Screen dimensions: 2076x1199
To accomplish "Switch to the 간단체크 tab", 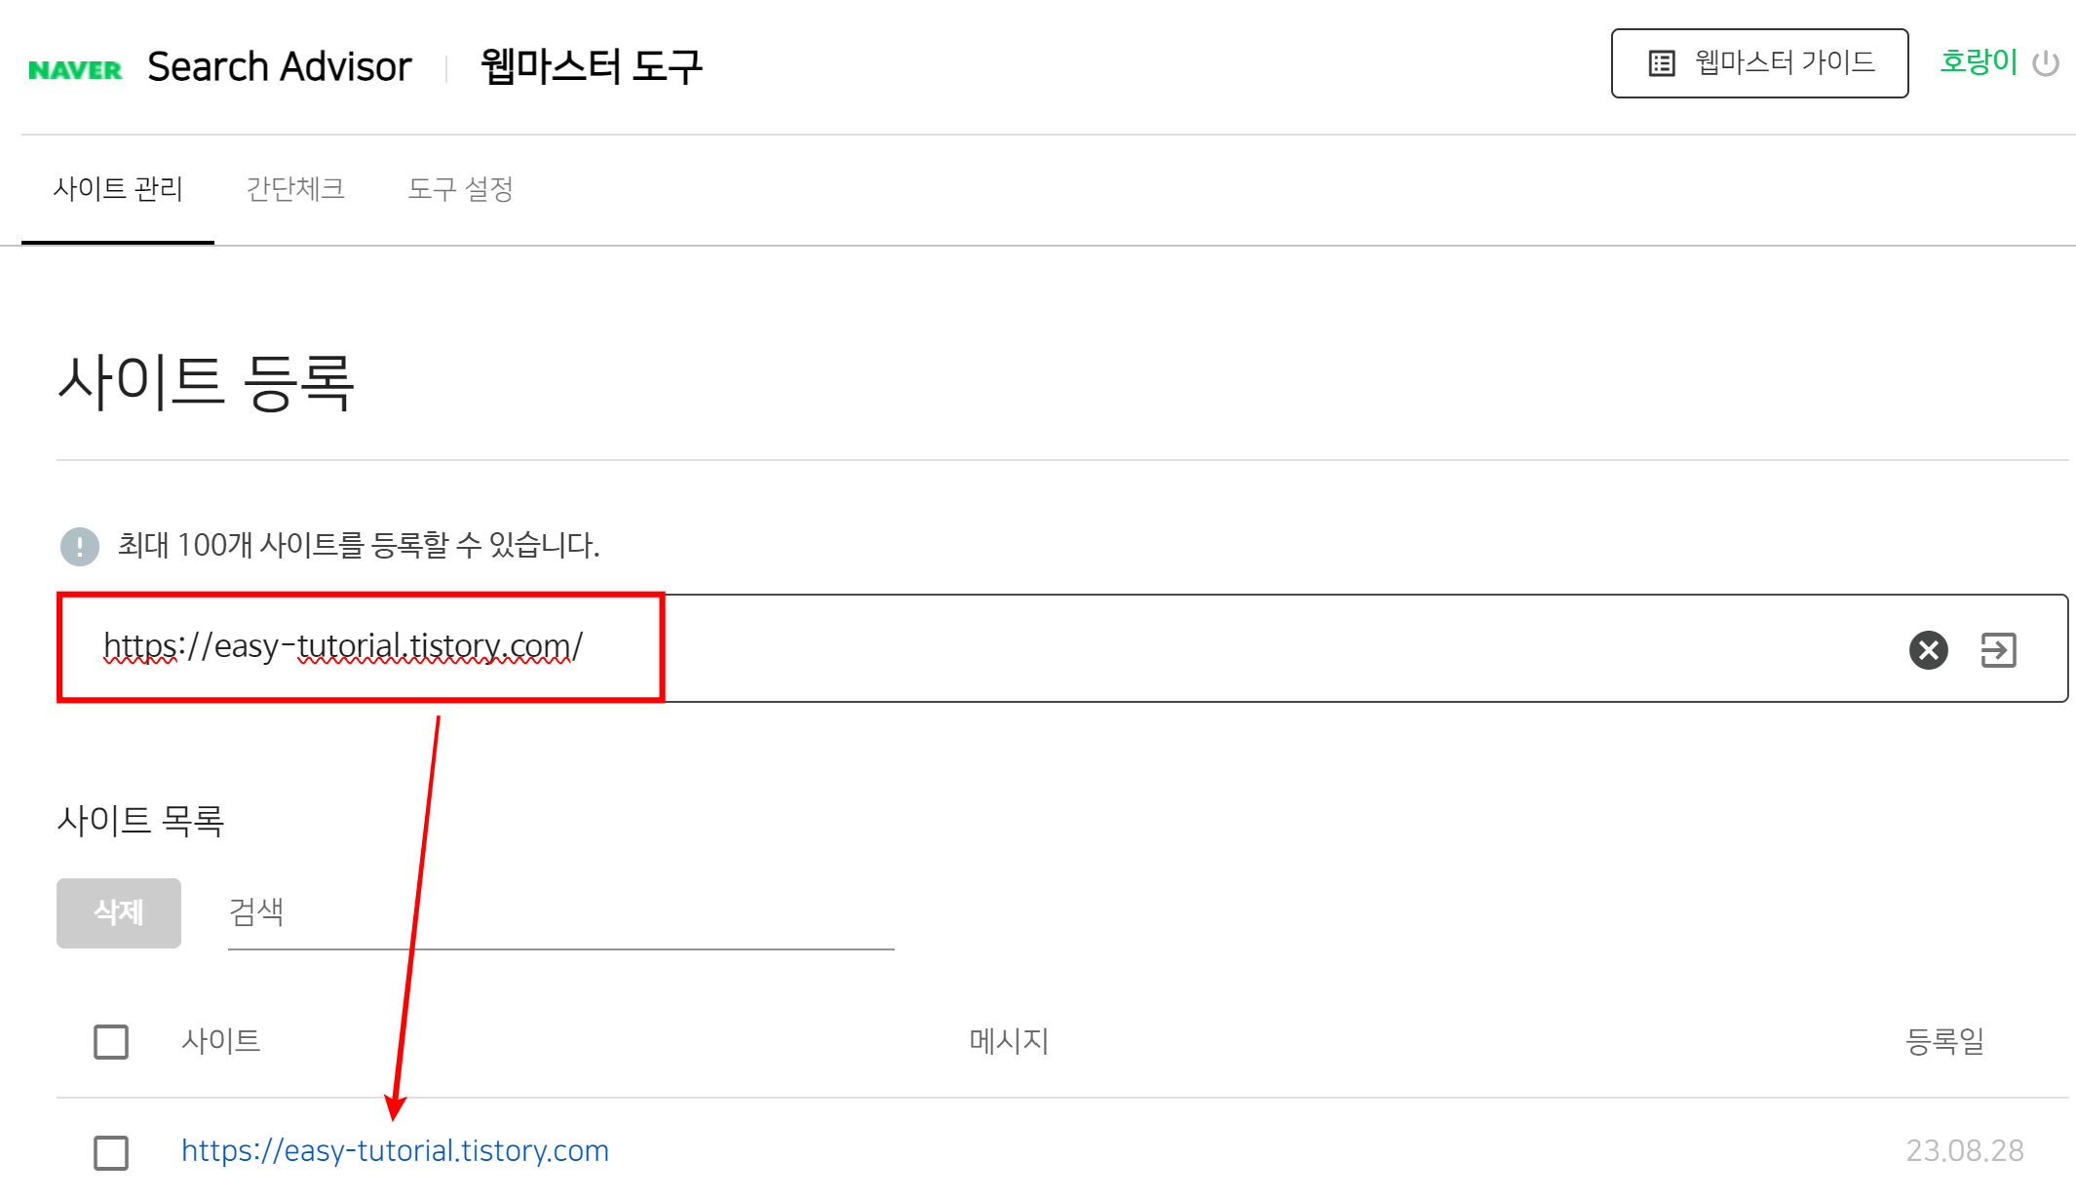I will [x=295, y=189].
